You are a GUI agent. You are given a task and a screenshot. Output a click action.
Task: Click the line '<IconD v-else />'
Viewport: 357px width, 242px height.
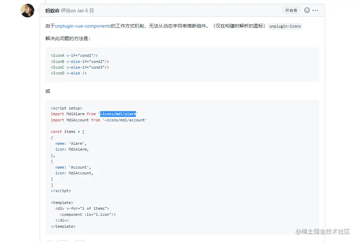point(69,73)
